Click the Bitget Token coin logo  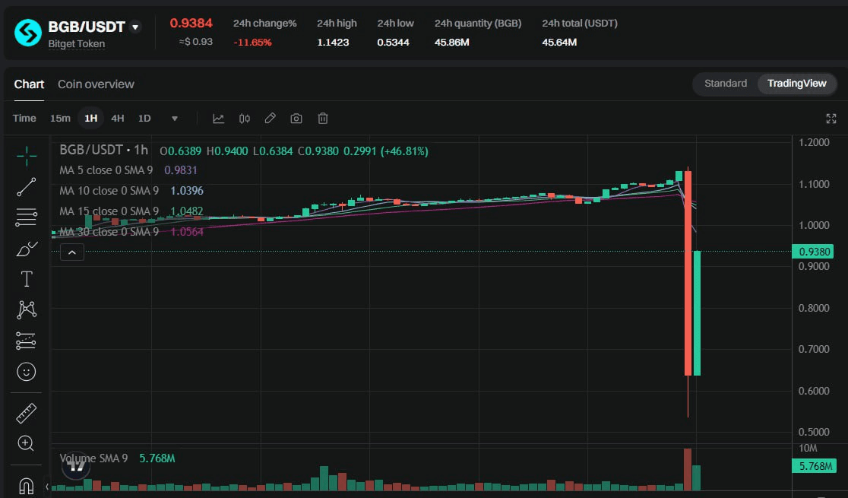(x=27, y=33)
